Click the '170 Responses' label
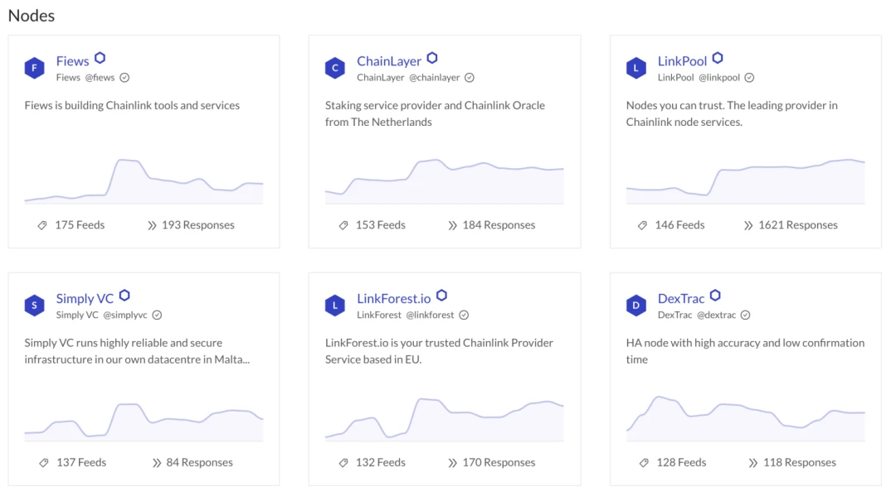The width and height of the screenshot is (896, 501). [x=499, y=463]
